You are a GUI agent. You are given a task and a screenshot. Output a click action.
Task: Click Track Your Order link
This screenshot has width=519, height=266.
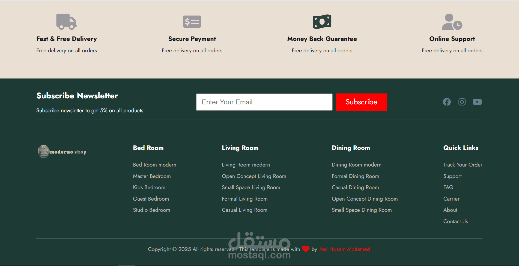pos(463,165)
